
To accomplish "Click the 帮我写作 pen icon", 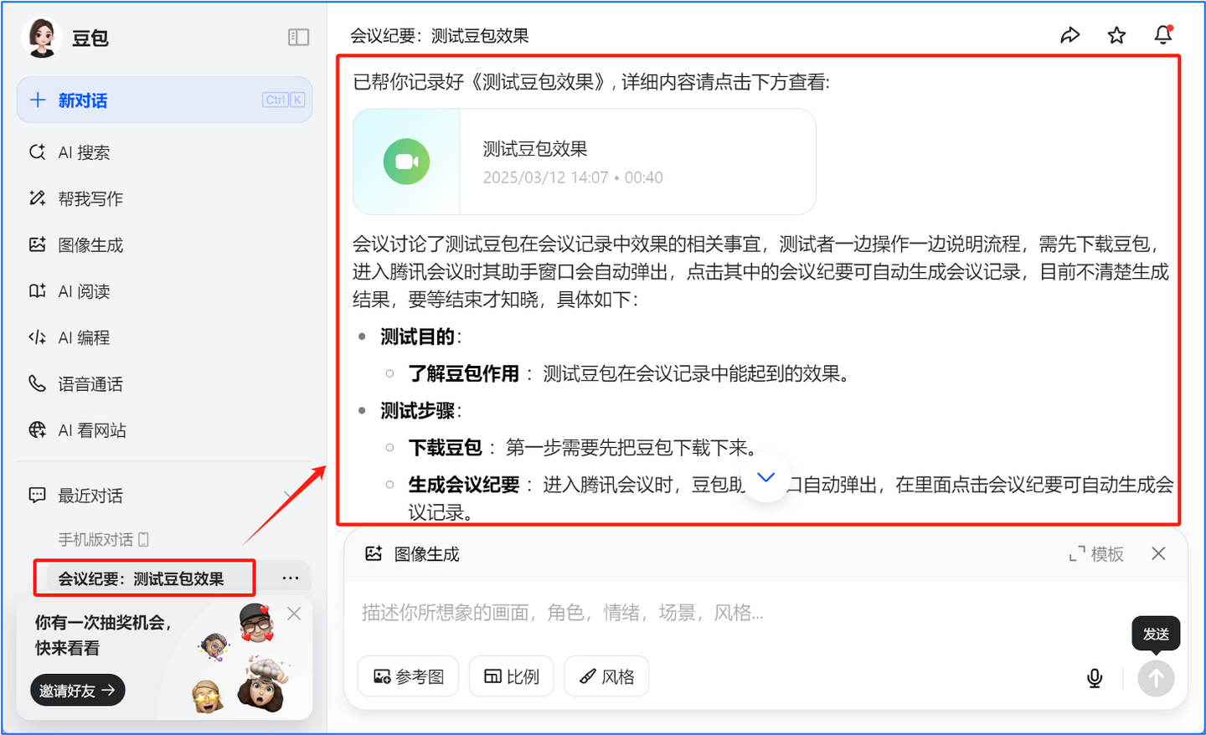I will (37, 198).
